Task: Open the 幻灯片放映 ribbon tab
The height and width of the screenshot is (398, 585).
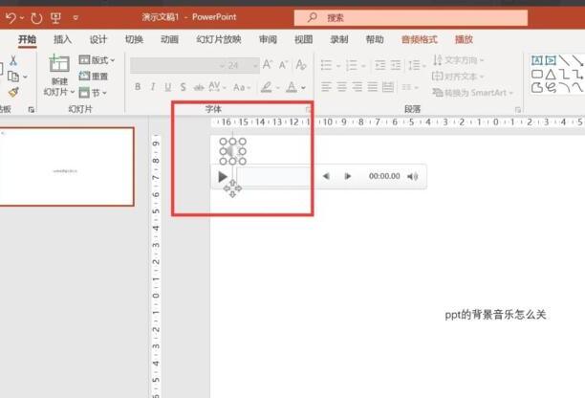Action: pos(219,39)
